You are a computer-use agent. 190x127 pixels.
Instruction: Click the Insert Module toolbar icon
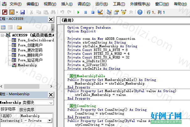[x=12, y=12]
